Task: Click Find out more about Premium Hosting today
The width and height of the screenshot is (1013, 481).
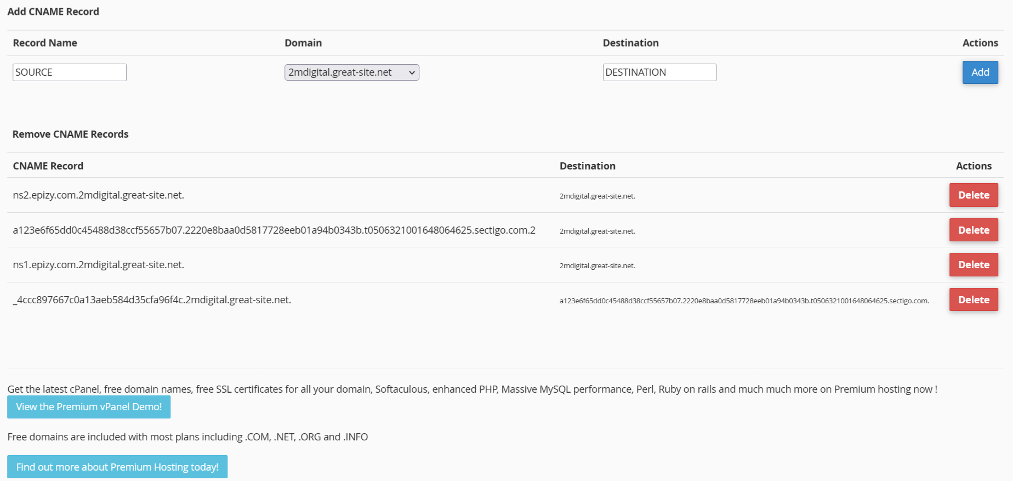Action: [117, 467]
